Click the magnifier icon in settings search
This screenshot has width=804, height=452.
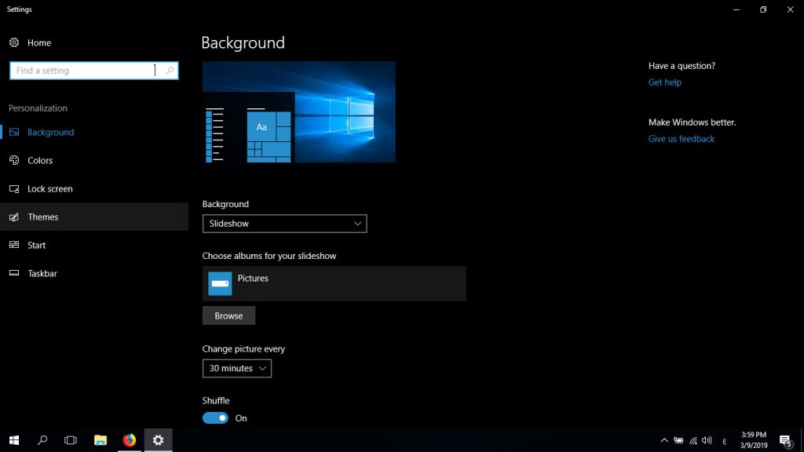(x=170, y=71)
